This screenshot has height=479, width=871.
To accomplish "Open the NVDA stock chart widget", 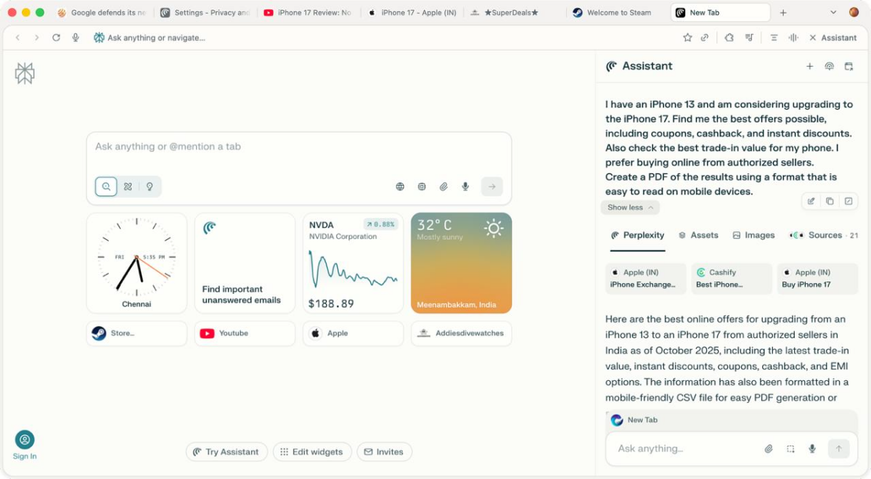I will tap(353, 263).
